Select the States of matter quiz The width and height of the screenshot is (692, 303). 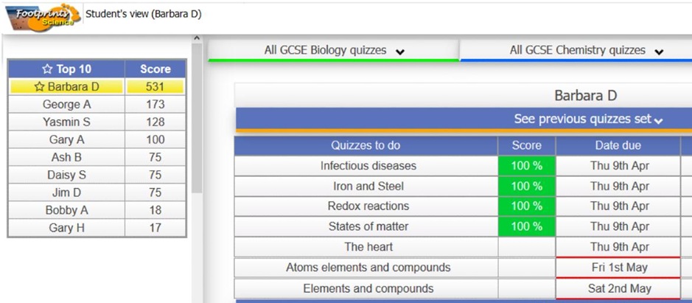click(x=368, y=226)
